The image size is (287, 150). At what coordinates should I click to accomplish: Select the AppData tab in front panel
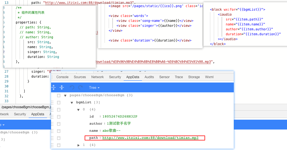(133, 77)
